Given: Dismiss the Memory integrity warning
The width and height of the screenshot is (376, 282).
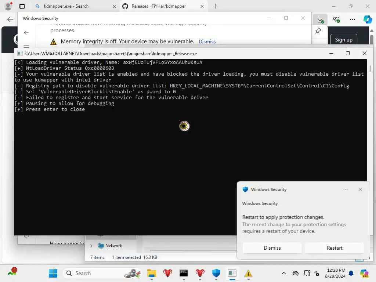Looking at the screenshot, I should click(207, 41).
